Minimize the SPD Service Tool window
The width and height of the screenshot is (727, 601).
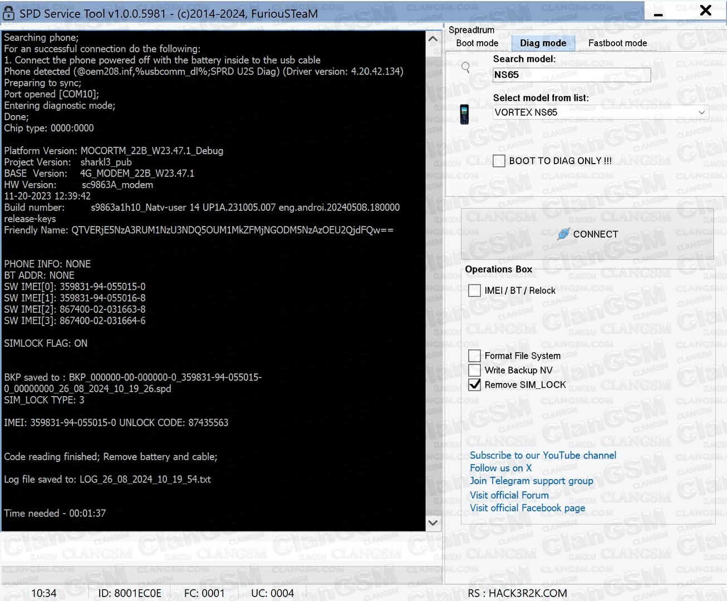coord(658,12)
